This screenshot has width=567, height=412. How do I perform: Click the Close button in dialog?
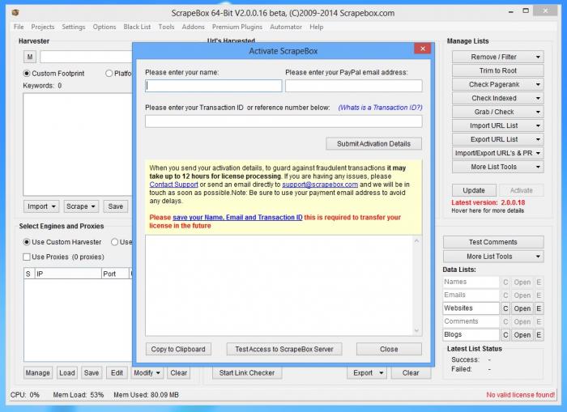pos(389,349)
